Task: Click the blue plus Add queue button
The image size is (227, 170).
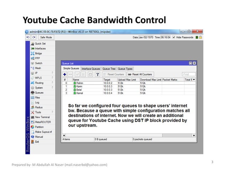Action: 65,74
